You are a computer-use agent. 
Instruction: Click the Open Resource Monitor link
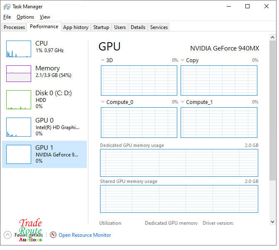coord(85,235)
